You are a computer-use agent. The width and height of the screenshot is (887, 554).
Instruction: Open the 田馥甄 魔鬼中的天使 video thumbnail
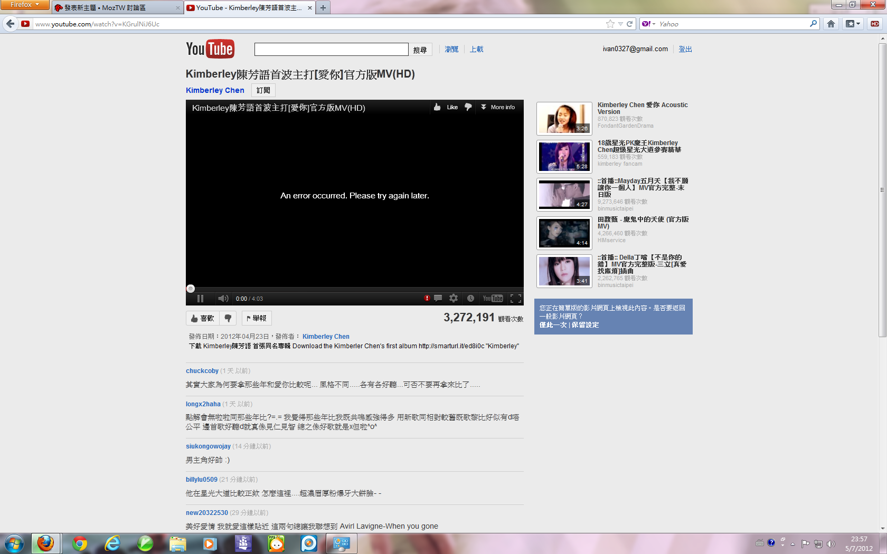[x=564, y=233]
